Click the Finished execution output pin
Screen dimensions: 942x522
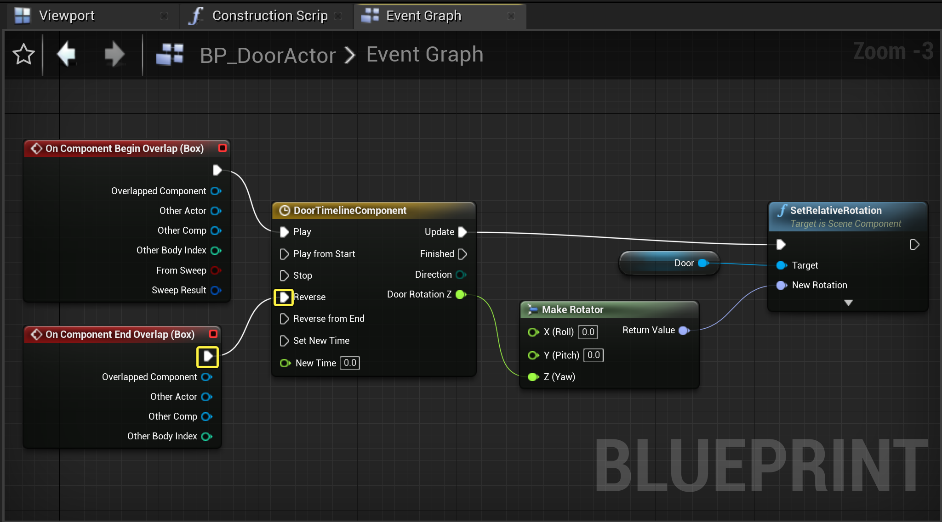pos(462,254)
